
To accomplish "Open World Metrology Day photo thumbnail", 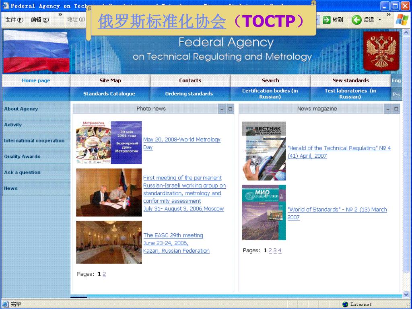I will pos(109,142).
